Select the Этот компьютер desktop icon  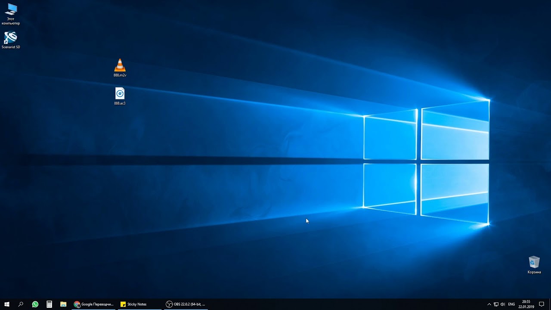[11, 14]
